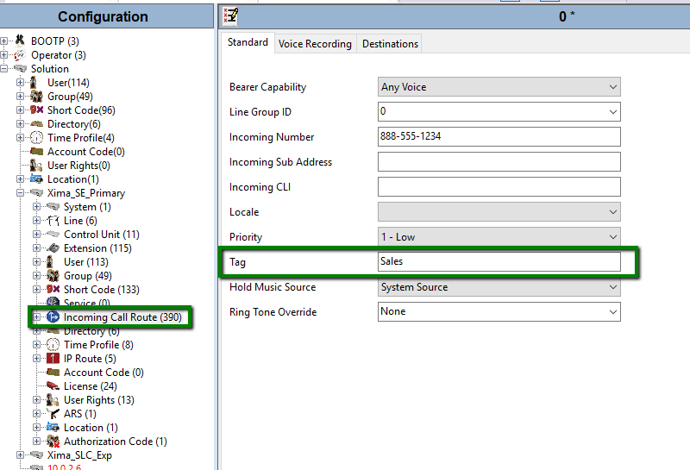The height and width of the screenshot is (470, 690).
Task: Click the Extension (115) phone icon
Action: pyautogui.click(x=53, y=248)
